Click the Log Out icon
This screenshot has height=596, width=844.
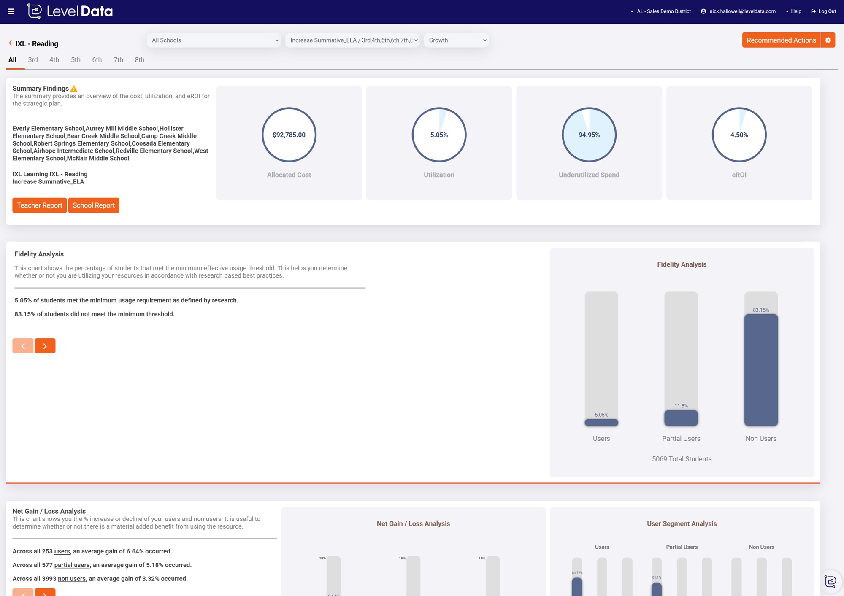(x=813, y=11)
